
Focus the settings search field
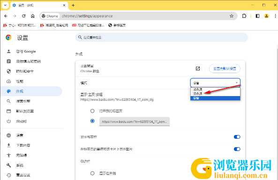[162, 37]
